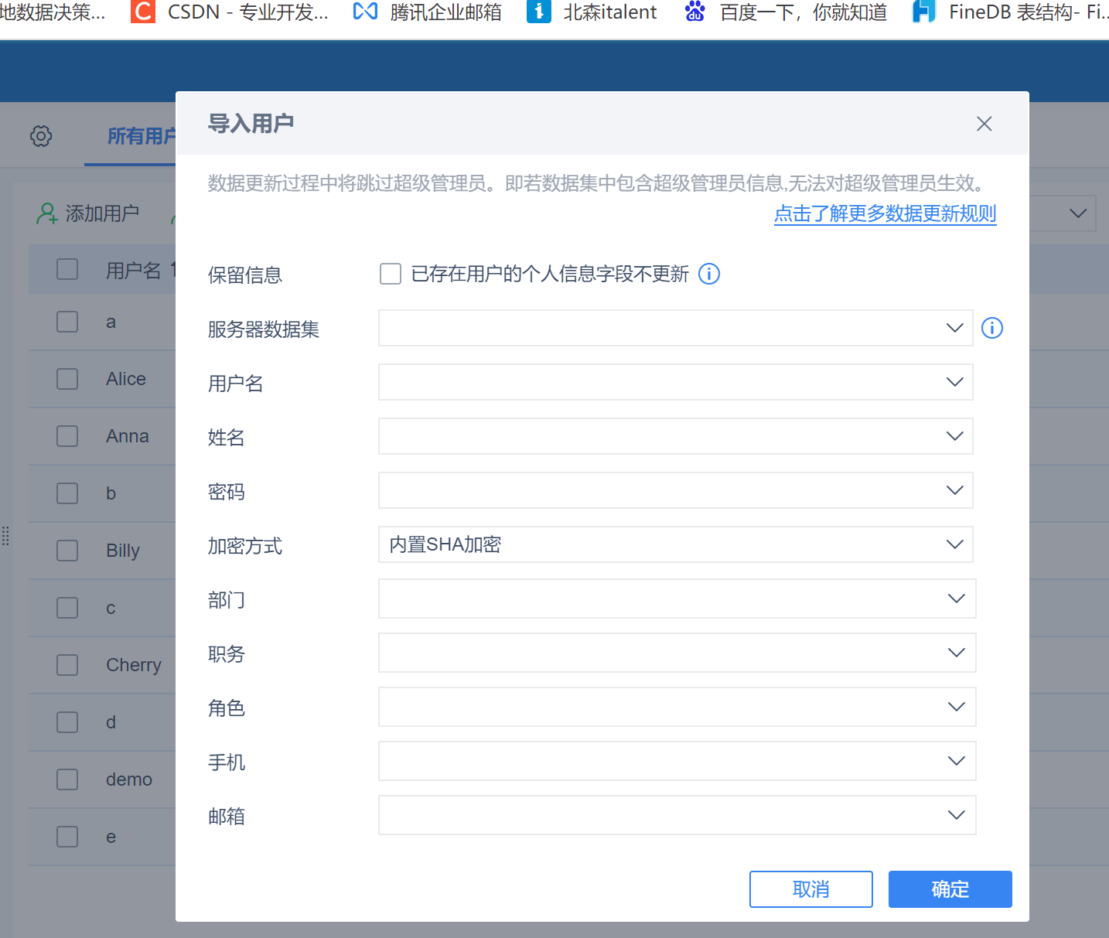Tick the checkbox for user demo
This screenshot has height=938, width=1109.
(x=67, y=779)
